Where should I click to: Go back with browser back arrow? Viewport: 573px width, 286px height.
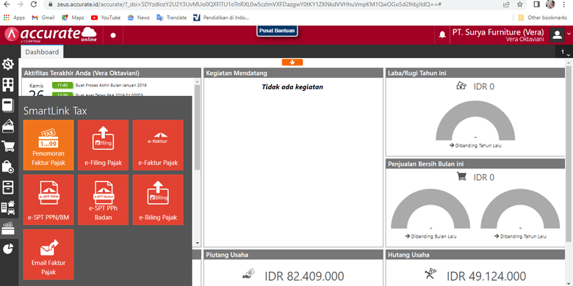coord(7,4)
